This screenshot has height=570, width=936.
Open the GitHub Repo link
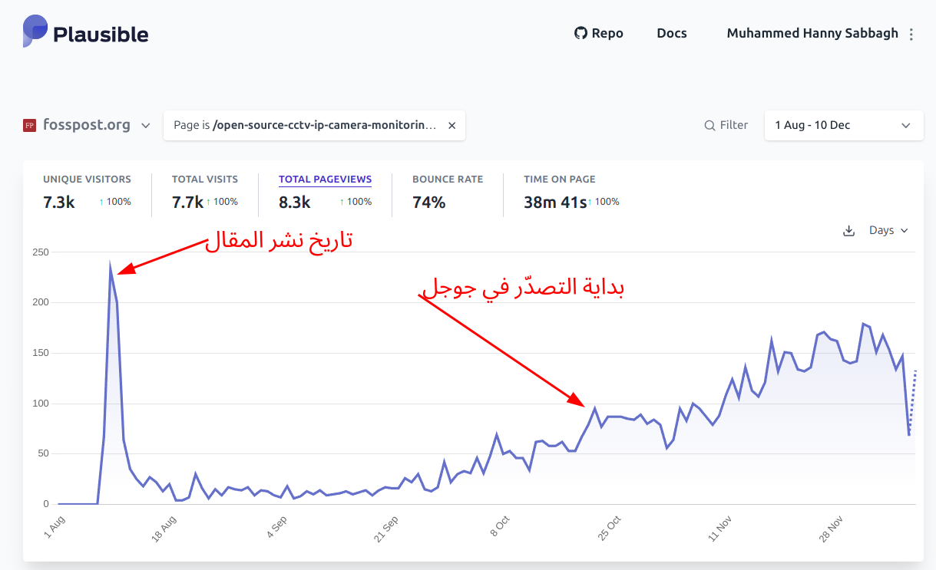pos(599,34)
